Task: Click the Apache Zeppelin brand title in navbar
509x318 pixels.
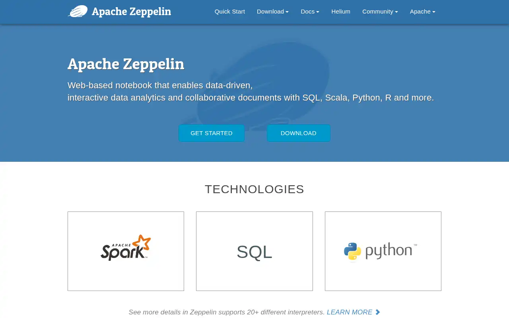Action: click(x=131, y=12)
